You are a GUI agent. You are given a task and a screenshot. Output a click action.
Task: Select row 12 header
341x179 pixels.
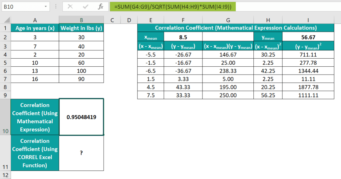pyautogui.click(x=5, y=175)
